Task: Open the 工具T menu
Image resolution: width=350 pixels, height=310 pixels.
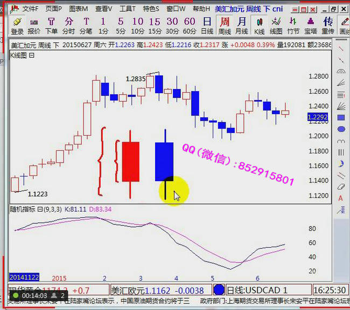Action: pos(128,9)
